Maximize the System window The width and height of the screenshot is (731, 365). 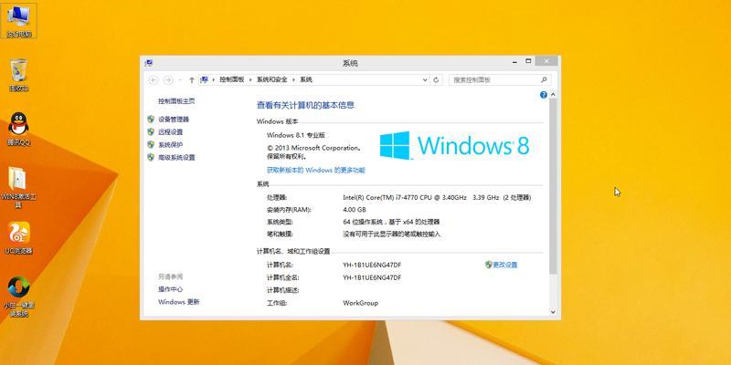[528, 61]
